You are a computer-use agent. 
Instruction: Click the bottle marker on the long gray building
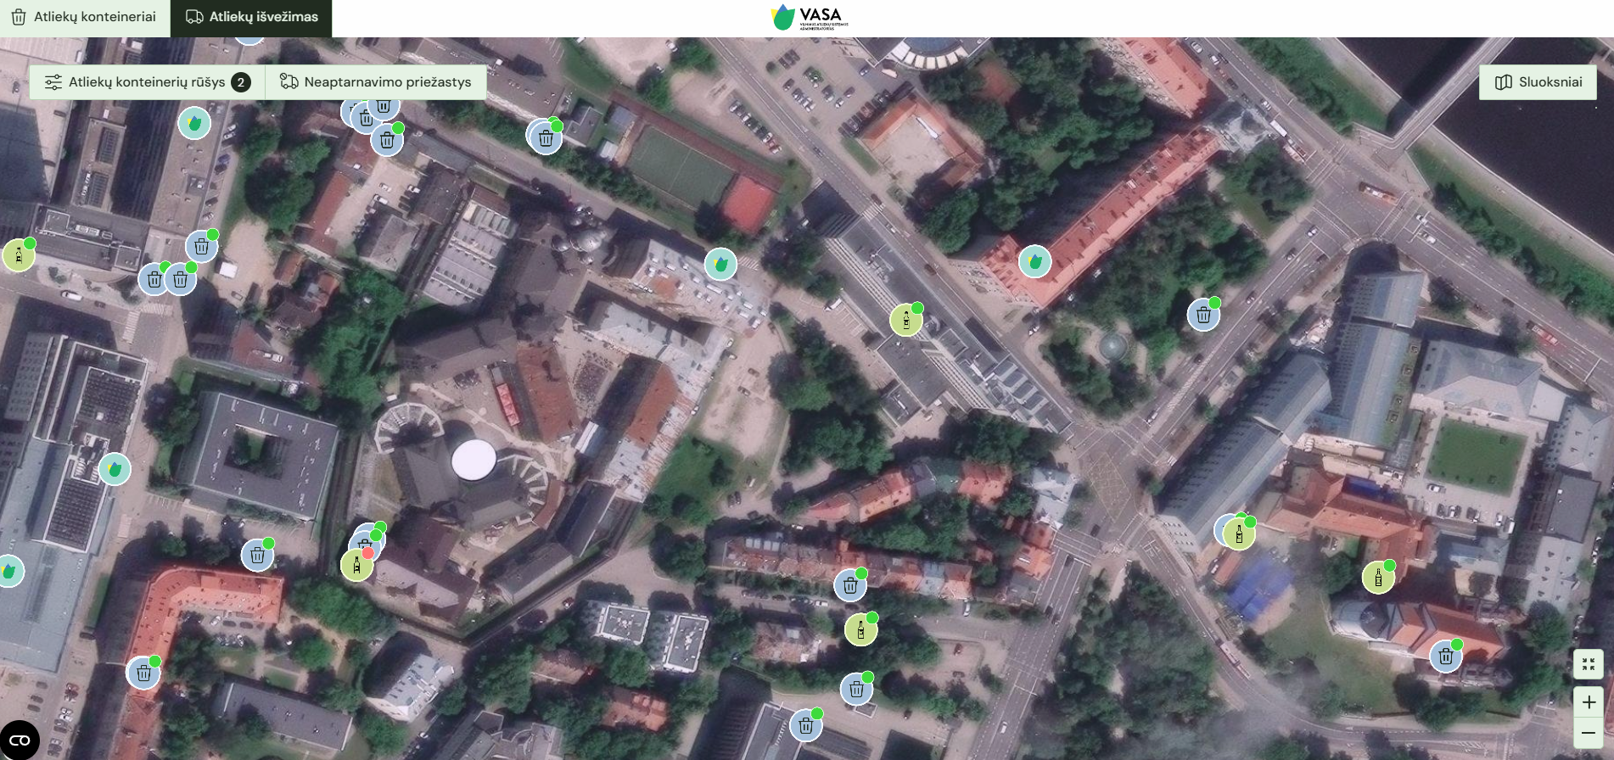(x=905, y=321)
